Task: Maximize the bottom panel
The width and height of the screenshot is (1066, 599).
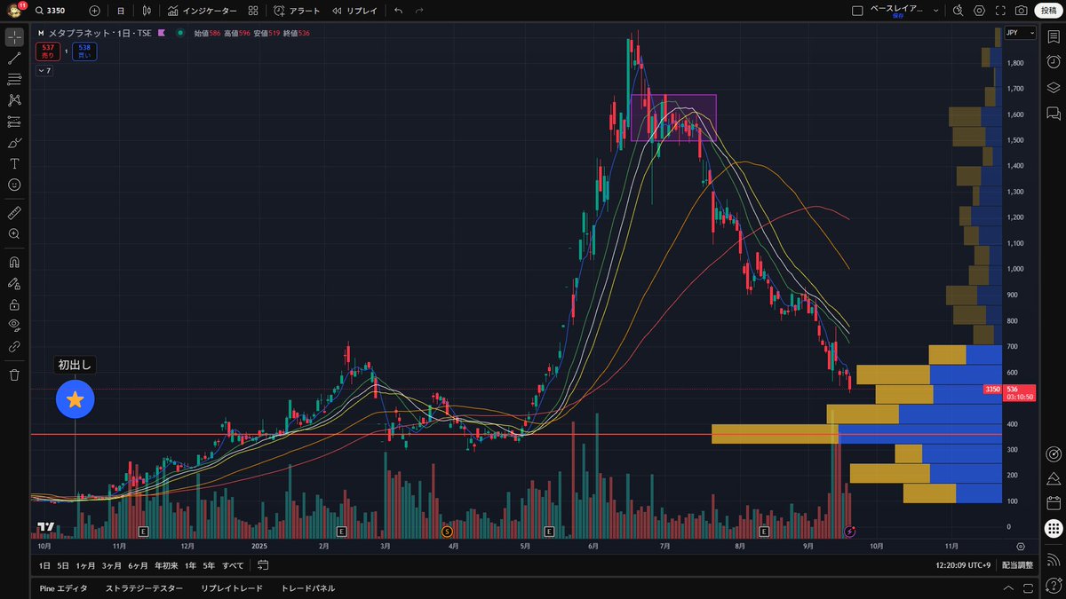Action: 1026,588
